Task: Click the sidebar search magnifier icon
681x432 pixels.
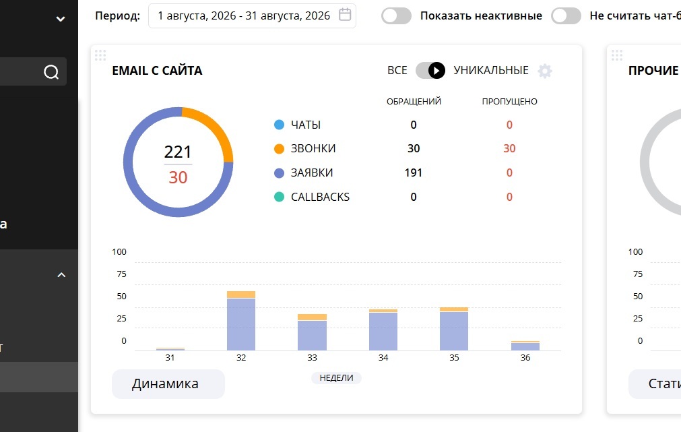Action: pyautogui.click(x=51, y=71)
